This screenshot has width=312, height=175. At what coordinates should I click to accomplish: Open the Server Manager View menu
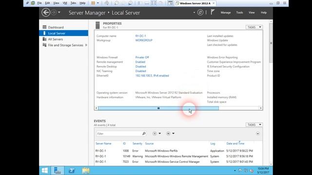(252, 13)
